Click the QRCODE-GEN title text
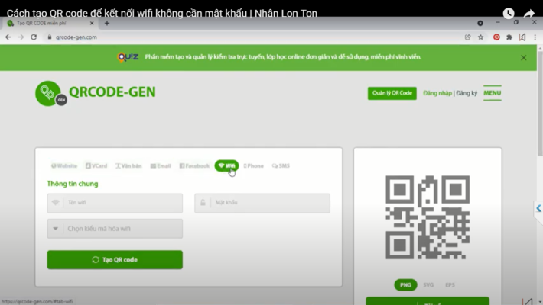The width and height of the screenshot is (543, 305). click(x=112, y=91)
